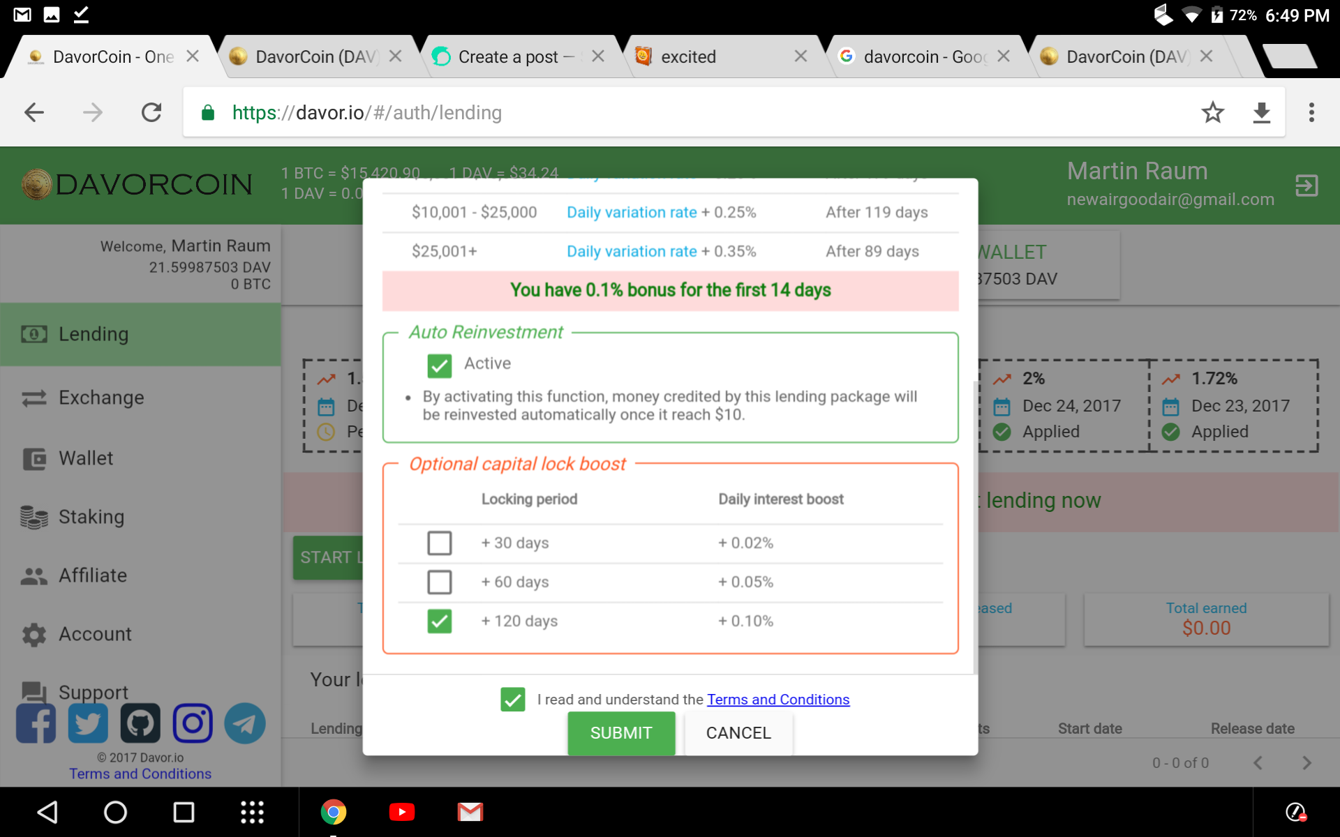Toggle the Auto Reinvestment Active checkbox
1340x837 pixels.
coord(440,363)
